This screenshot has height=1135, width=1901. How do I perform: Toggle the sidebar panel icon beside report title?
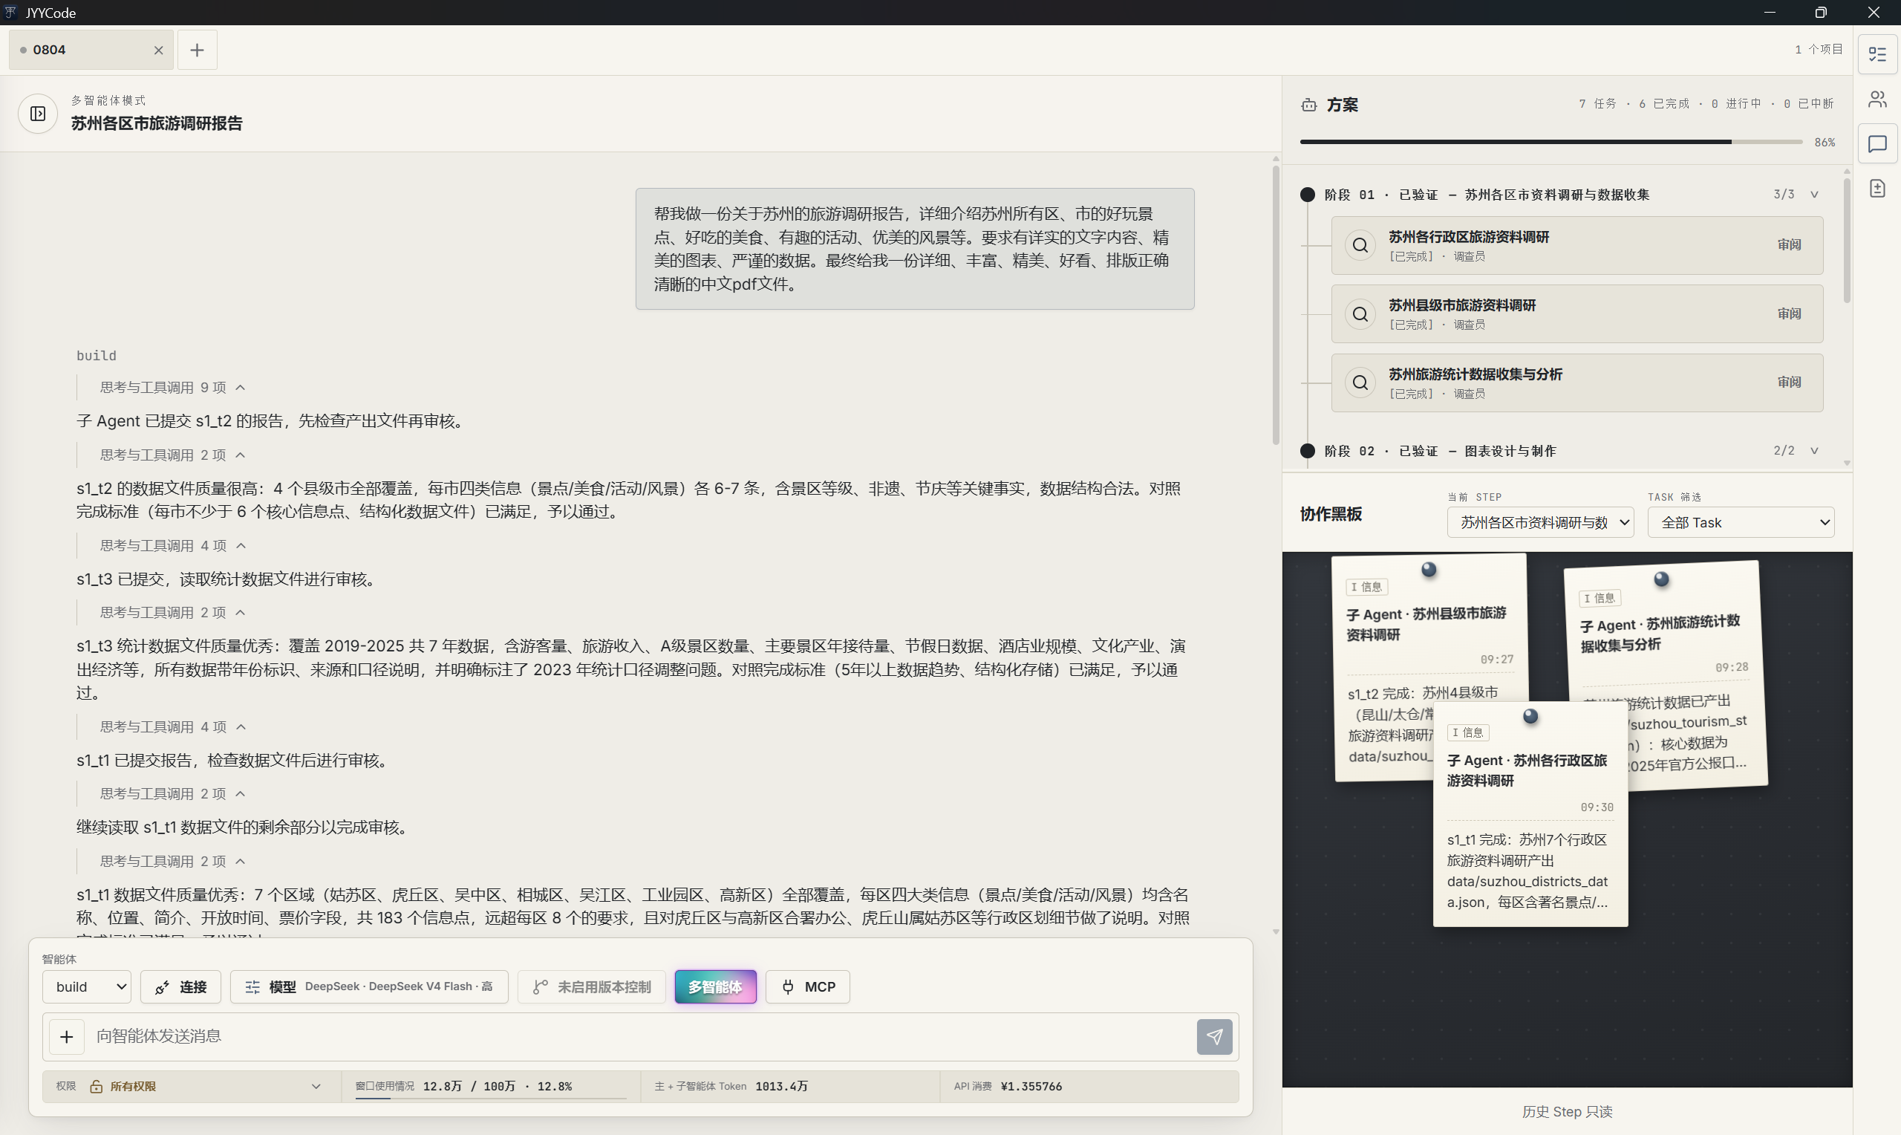(37, 113)
